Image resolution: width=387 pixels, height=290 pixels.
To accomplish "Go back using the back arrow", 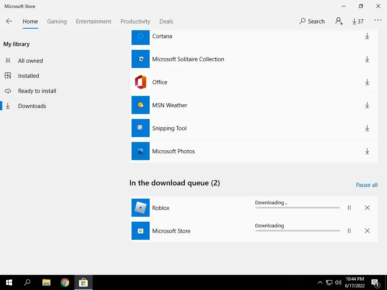I will coord(9,21).
